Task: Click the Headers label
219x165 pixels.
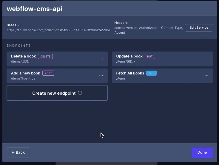Action: (x=121, y=23)
